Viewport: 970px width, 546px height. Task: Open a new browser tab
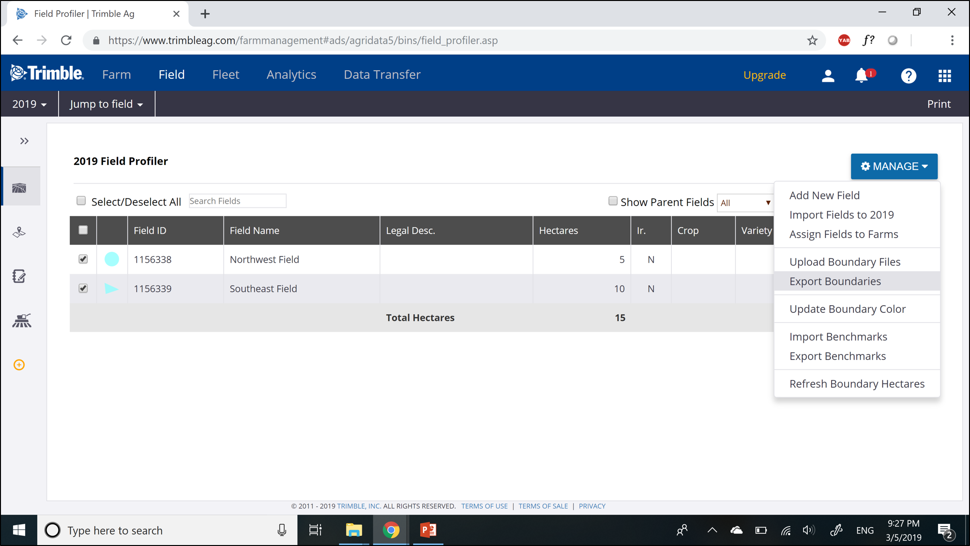click(x=205, y=14)
